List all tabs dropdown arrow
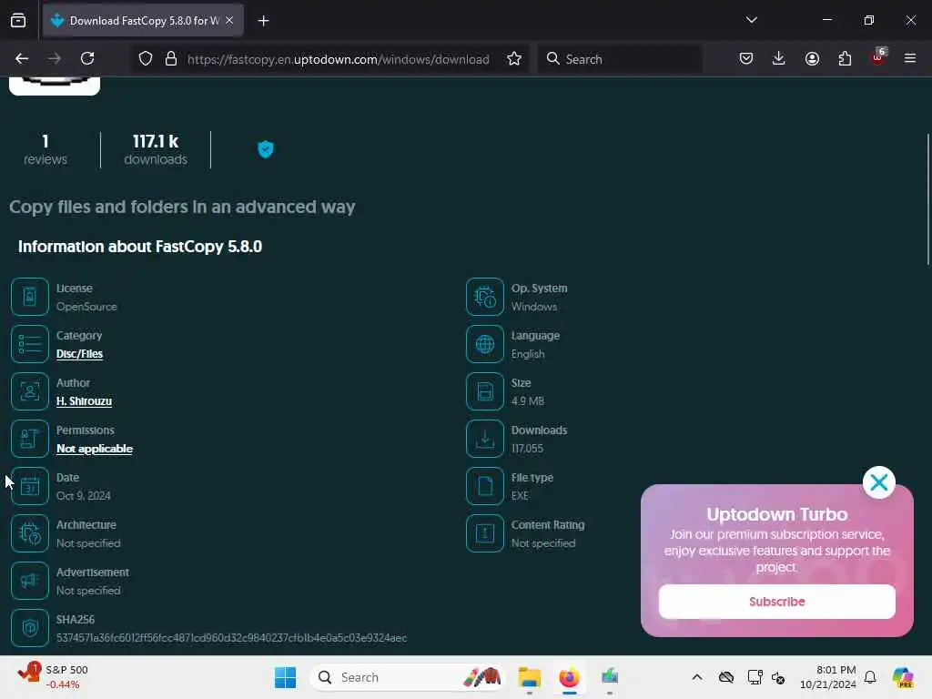The height and width of the screenshot is (699, 932). coord(751,20)
